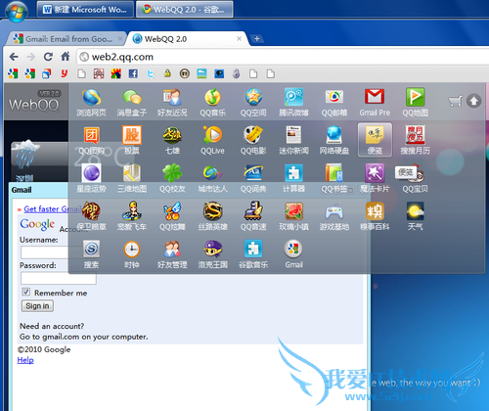Click the Sign in button
The image size is (489, 411).
tap(37, 306)
